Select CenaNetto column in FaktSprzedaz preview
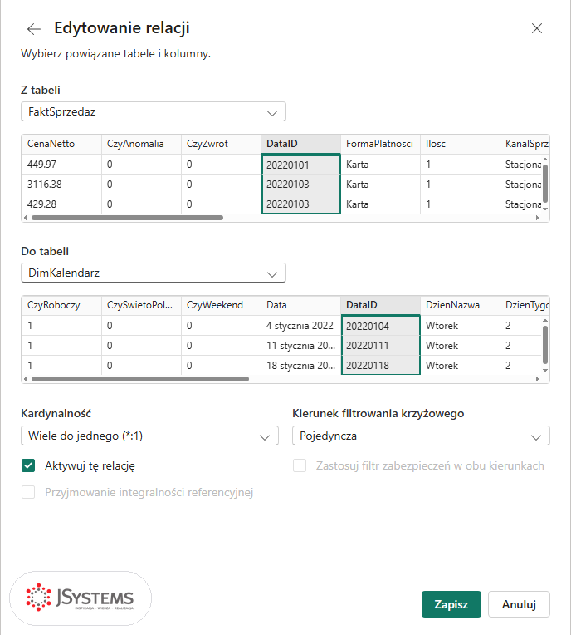The height and width of the screenshot is (635, 571). [x=61, y=144]
